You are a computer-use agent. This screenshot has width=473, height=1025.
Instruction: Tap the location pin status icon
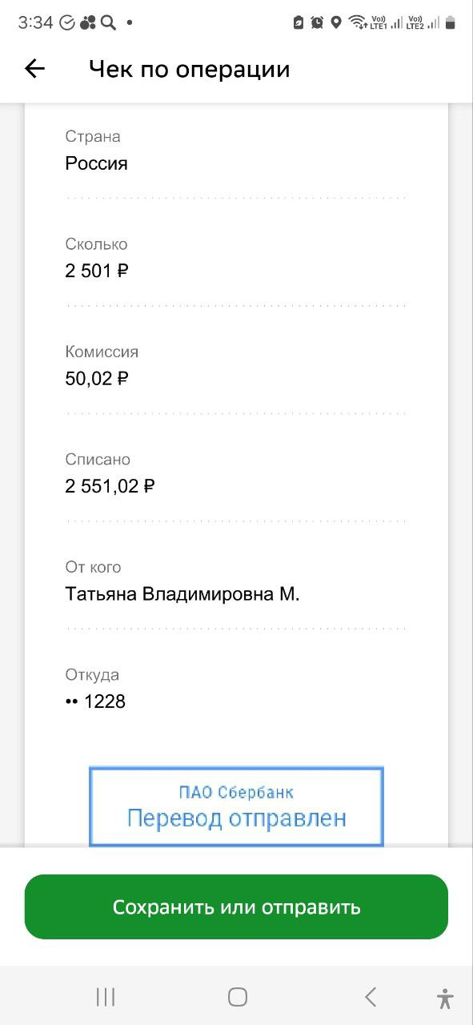point(336,22)
